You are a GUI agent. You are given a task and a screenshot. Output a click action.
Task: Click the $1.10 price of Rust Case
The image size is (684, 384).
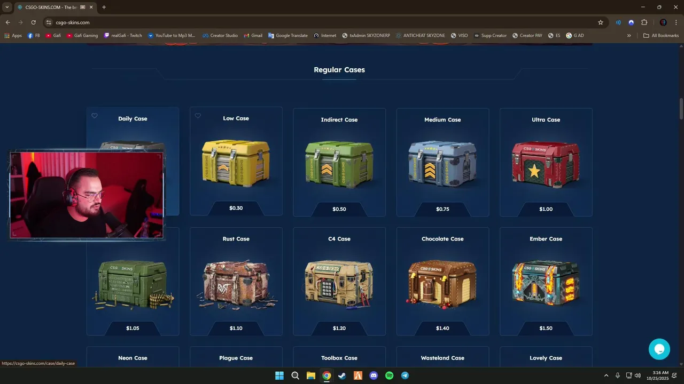click(x=236, y=328)
